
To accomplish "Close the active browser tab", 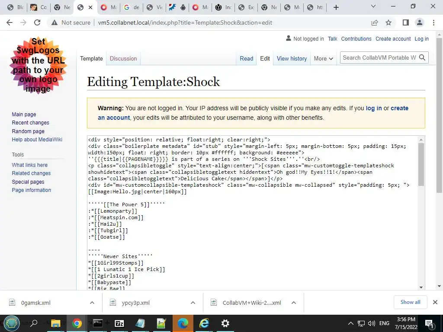I will tap(90, 7).
